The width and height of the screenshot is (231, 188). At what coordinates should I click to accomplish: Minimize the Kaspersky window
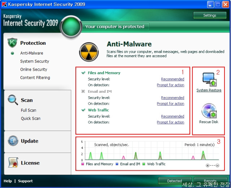(210, 5)
